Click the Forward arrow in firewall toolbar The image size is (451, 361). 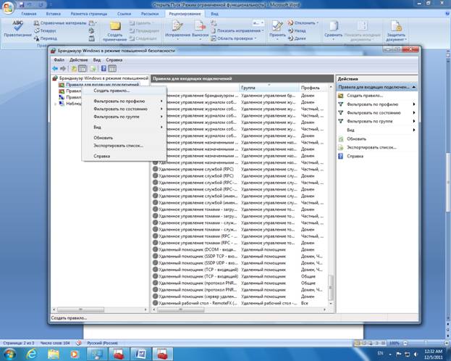click(x=63, y=69)
